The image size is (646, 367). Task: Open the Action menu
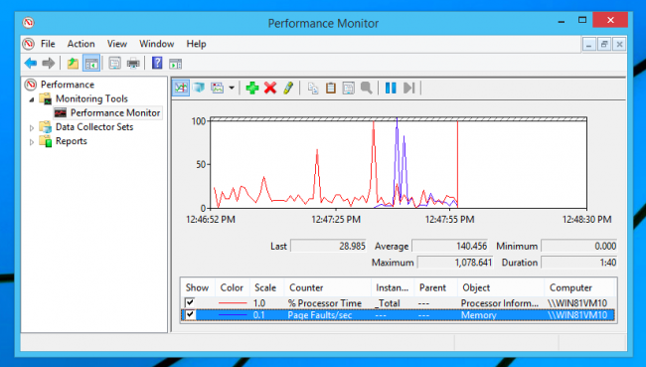tap(81, 44)
